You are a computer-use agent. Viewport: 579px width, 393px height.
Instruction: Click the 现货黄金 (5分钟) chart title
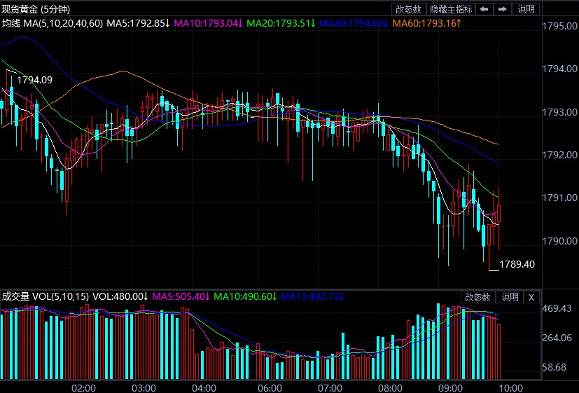pos(36,9)
